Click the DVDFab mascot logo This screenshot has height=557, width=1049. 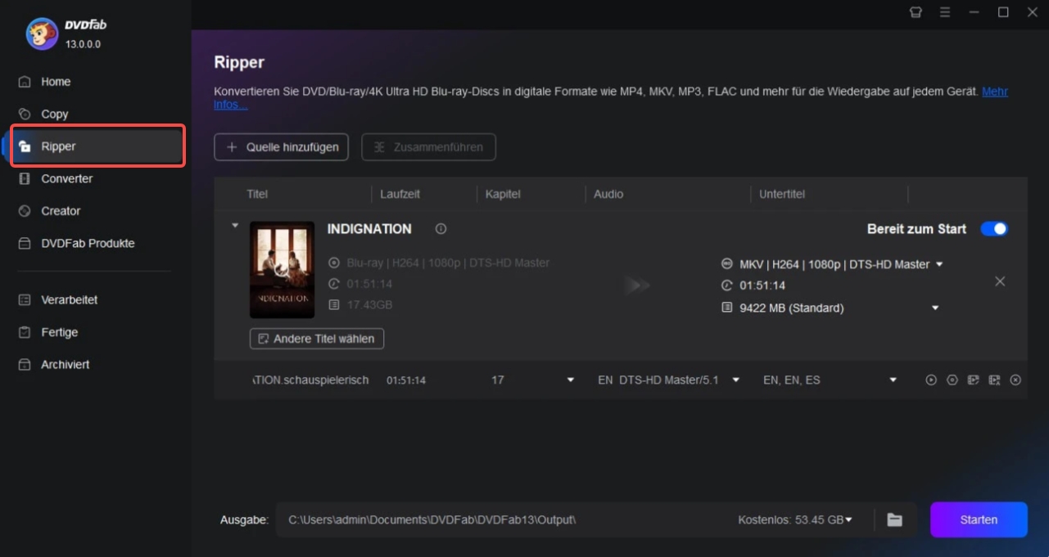[41, 34]
